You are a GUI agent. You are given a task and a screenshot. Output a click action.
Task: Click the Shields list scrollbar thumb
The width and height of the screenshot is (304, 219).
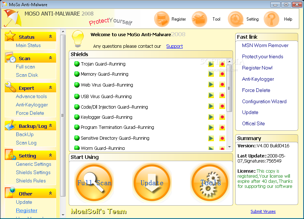[x=229, y=88]
